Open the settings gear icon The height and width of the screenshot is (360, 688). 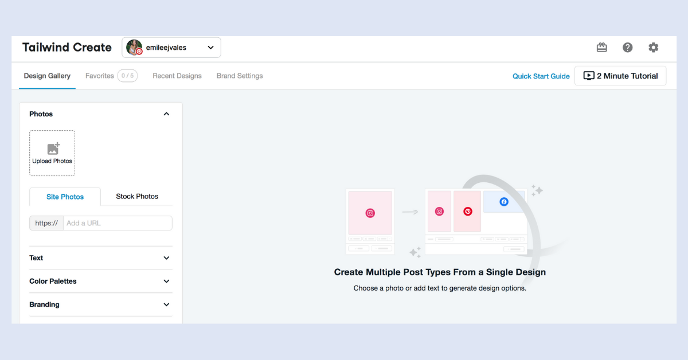tap(654, 48)
